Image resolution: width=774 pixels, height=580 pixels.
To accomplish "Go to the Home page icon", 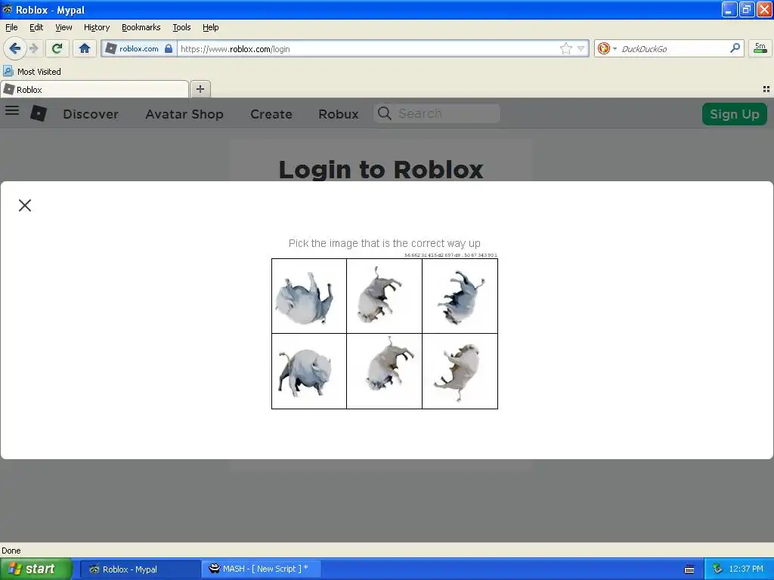I will click(x=85, y=48).
